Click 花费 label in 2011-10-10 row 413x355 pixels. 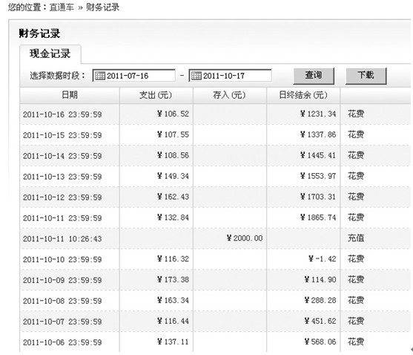coord(356,258)
